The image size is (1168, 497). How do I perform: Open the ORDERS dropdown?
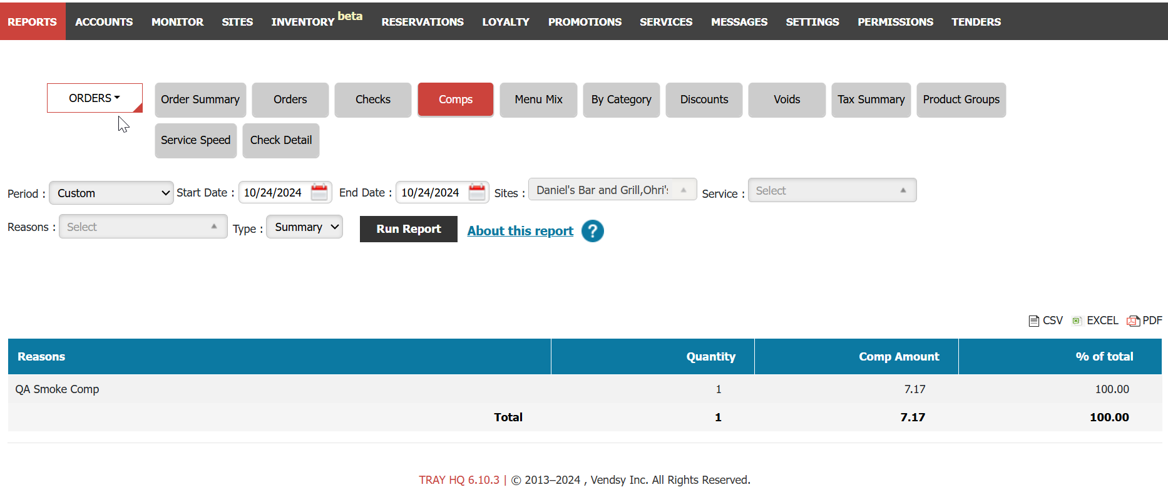coord(95,98)
